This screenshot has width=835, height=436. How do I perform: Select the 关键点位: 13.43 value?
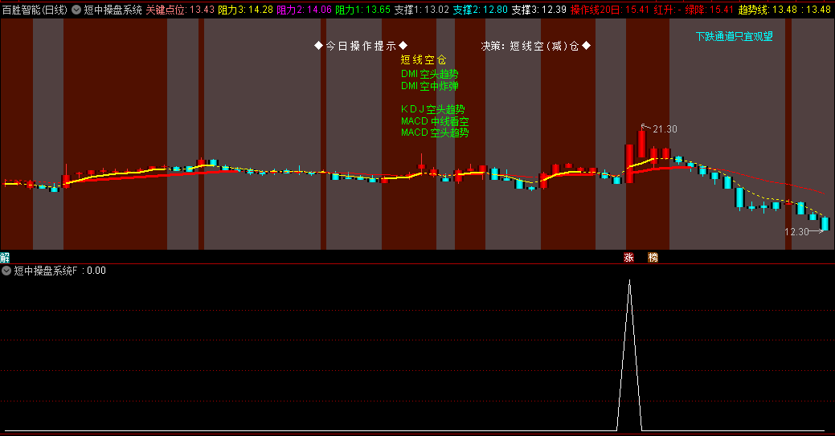180,10
